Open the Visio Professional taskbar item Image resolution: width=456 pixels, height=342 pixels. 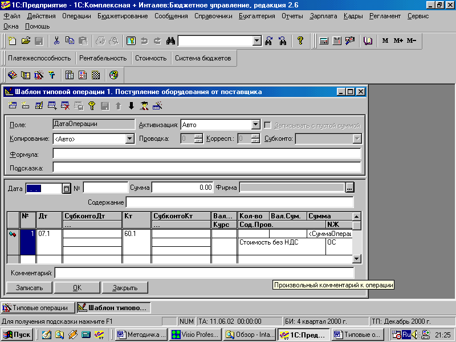[196, 335]
